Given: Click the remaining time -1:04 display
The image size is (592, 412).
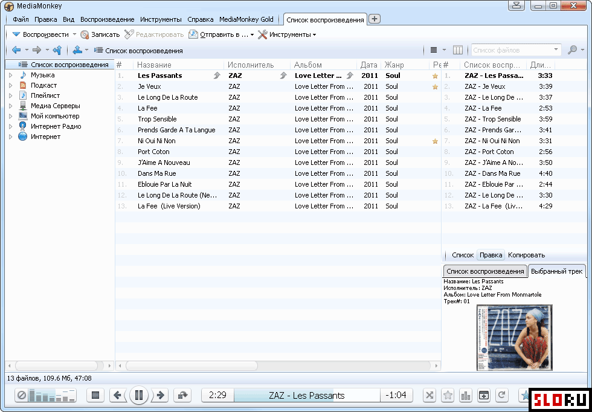Looking at the screenshot, I should [396, 395].
